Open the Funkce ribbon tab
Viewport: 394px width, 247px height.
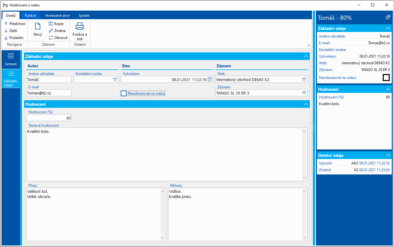tap(30, 16)
